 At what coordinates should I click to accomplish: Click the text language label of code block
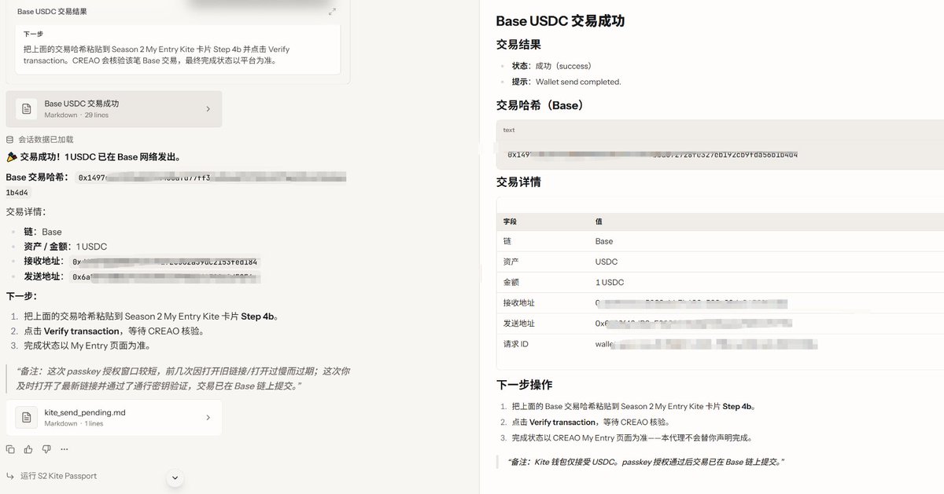tap(509, 130)
